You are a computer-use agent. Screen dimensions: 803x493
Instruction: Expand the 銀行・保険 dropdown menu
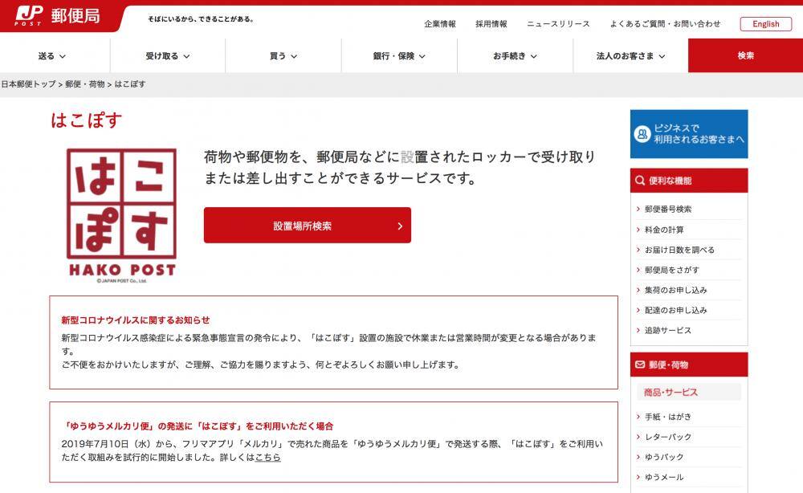tap(399, 55)
